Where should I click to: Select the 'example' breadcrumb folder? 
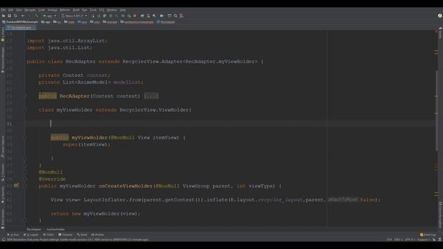coord(110,21)
